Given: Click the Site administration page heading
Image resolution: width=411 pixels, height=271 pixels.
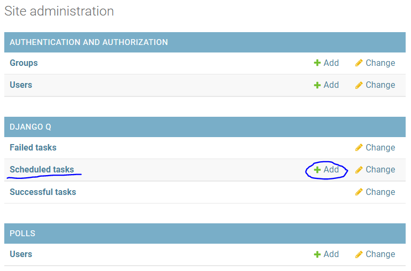Looking at the screenshot, I should coord(59,11).
